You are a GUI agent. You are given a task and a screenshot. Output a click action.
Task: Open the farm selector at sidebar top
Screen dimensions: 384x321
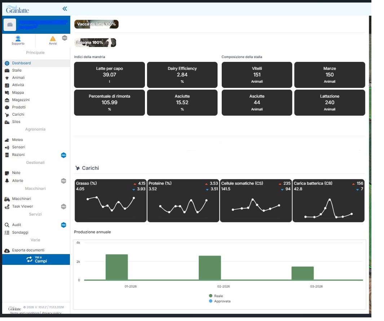coord(36,24)
